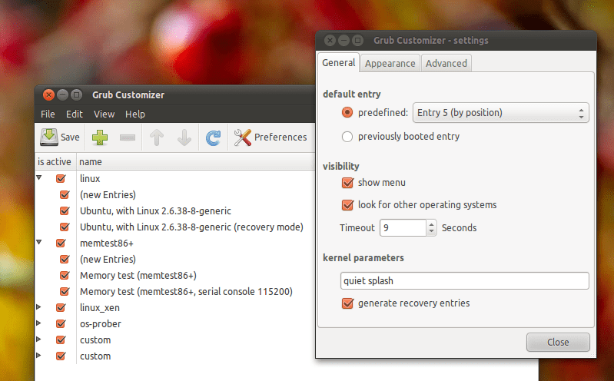Image resolution: width=614 pixels, height=381 pixels.
Task: Open Preferences tools icon
Action: [x=242, y=137]
